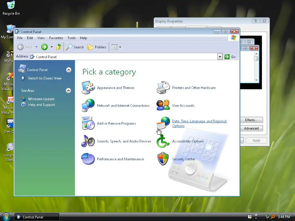Open the Tools menu
The width and height of the screenshot is (295, 221).
click(71, 38)
